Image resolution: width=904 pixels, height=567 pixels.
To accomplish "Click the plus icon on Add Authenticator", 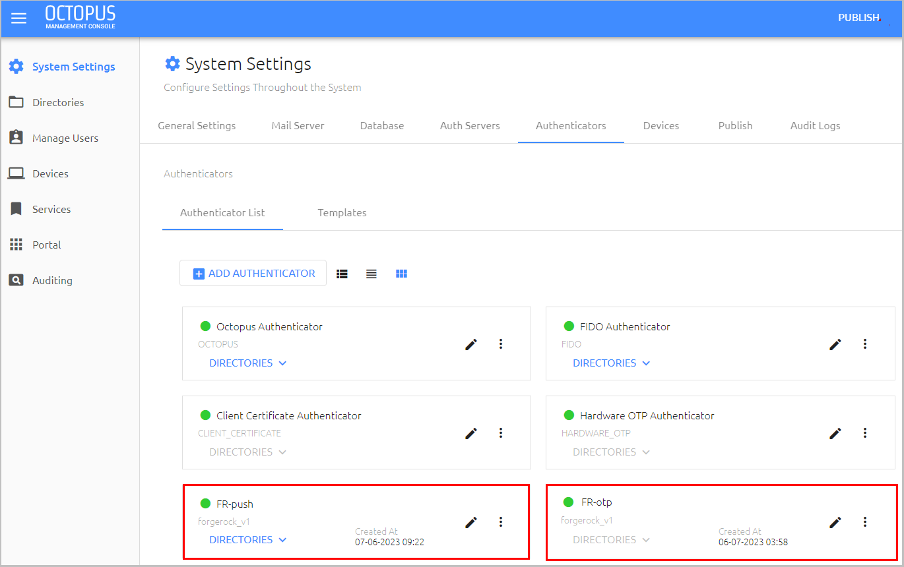I will 199,274.
